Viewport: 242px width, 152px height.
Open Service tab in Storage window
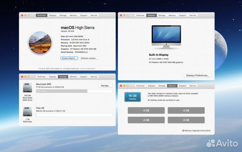[x=94, y=77]
